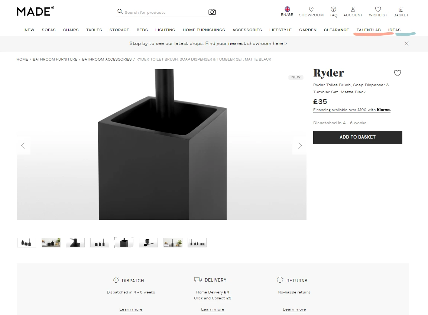The height and width of the screenshot is (315, 428).
Task: Open Learn more under Delivery
Action: tap(213, 309)
